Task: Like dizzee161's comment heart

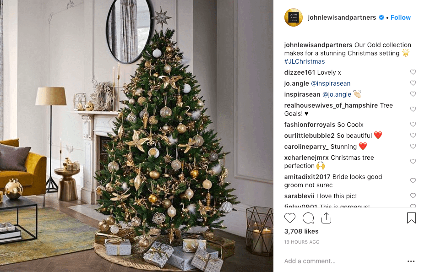Action: click(413, 72)
